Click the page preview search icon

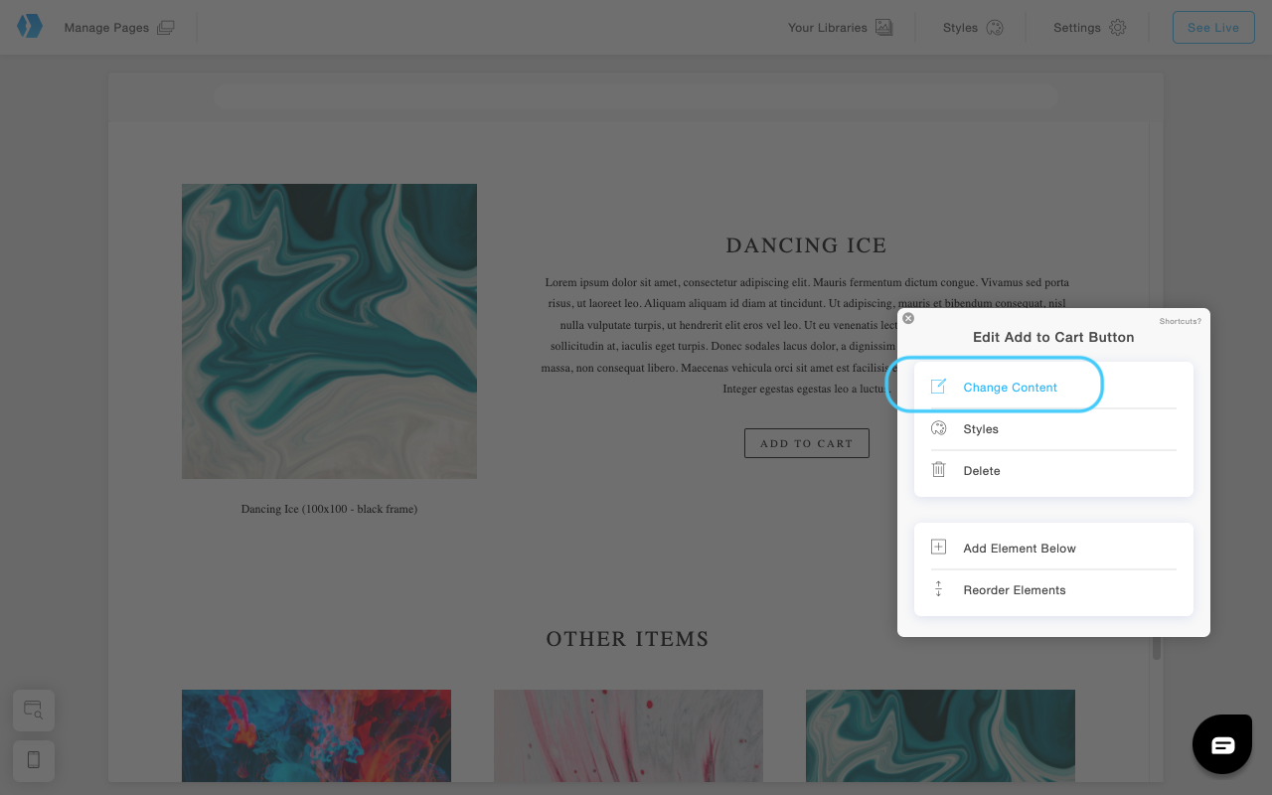click(34, 710)
